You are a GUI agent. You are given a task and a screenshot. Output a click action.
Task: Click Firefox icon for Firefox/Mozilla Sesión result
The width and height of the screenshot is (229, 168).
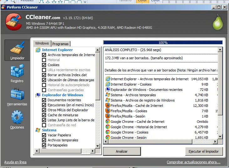coord(108,116)
